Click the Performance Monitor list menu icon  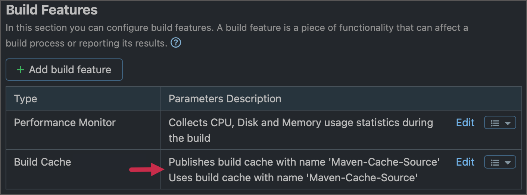click(x=495, y=123)
